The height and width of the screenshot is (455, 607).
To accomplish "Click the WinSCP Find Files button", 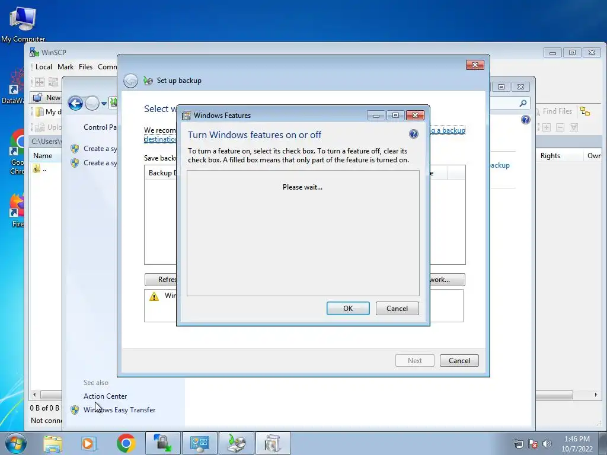I will (554, 111).
